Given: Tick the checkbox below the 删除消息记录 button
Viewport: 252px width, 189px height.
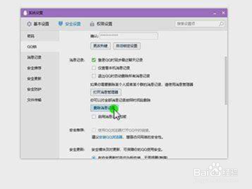Looking at the screenshot, I should (x=94, y=117).
